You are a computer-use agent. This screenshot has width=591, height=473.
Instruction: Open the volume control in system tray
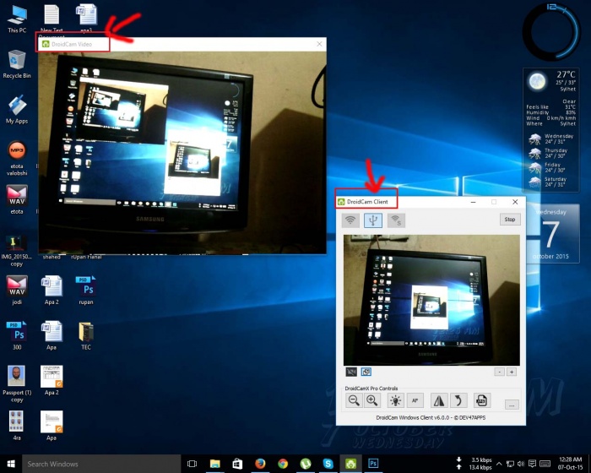tap(521, 464)
